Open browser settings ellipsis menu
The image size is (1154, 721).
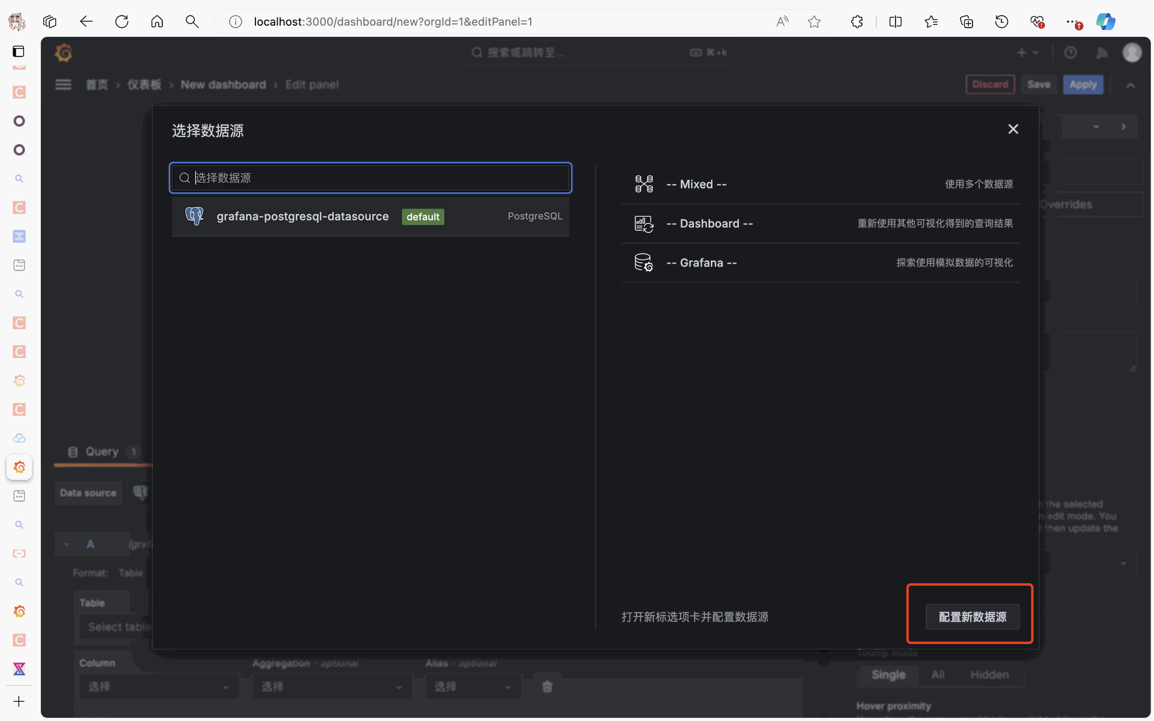[x=1072, y=22]
